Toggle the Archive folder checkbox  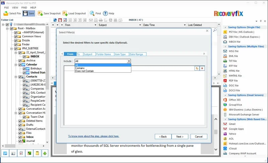click(20, 61)
